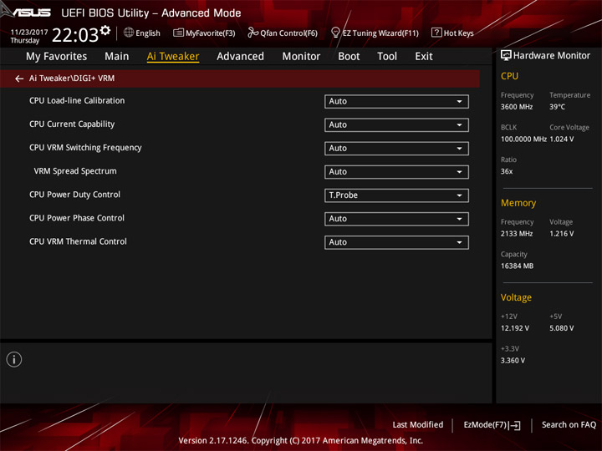Expand CPU Power Phase Control dropdown
This screenshot has width=602, height=451.
tap(396, 219)
